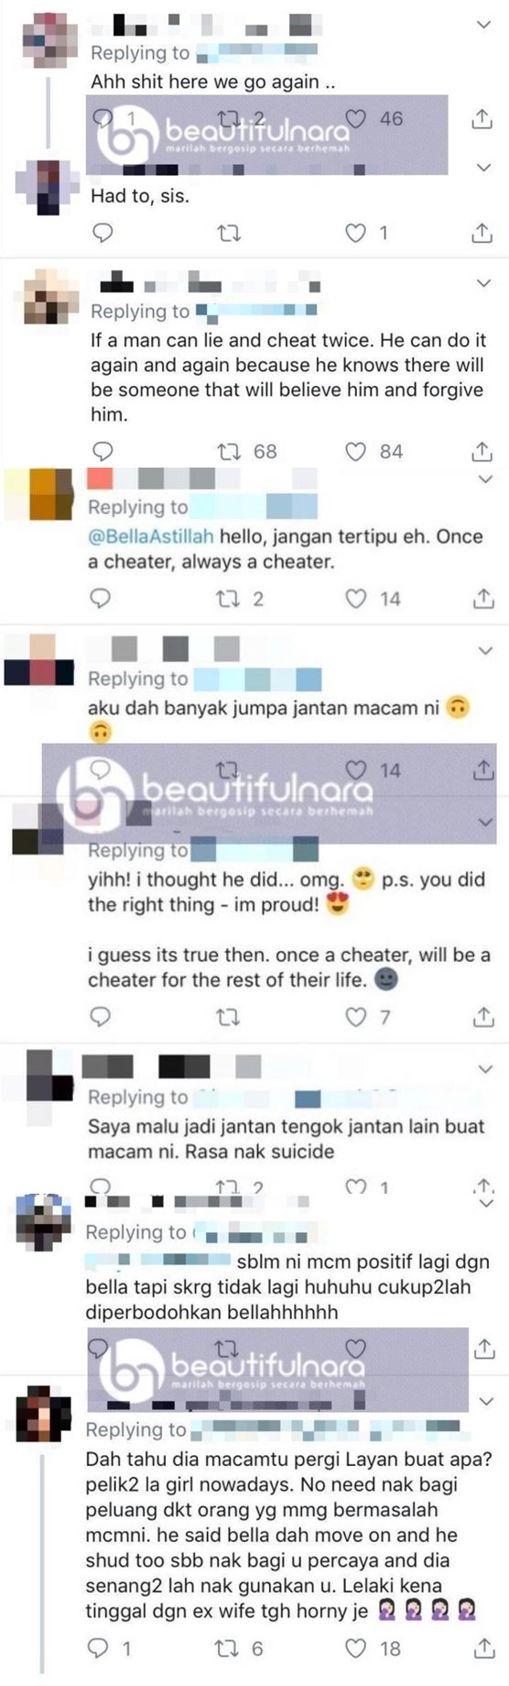The width and height of the screenshot is (509, 1686).
Task: Reply to the "Once a cheater" @BellaAstillah tweet
Action: (x=100, y=599)
